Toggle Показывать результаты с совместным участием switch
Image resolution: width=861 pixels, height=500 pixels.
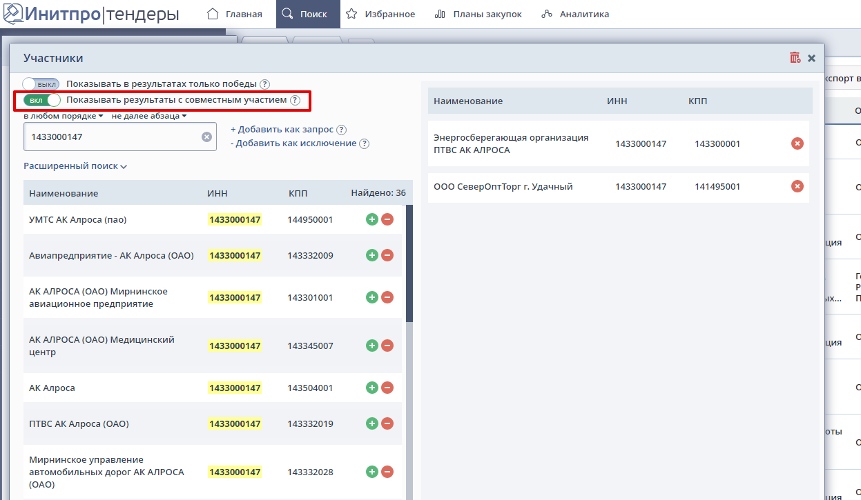[42, 100]
